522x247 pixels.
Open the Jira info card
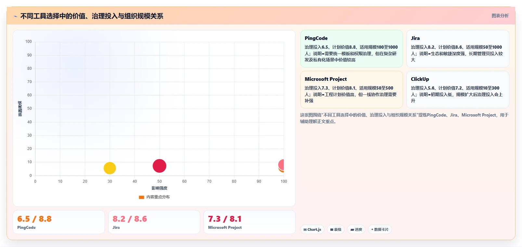click(458, 49)
